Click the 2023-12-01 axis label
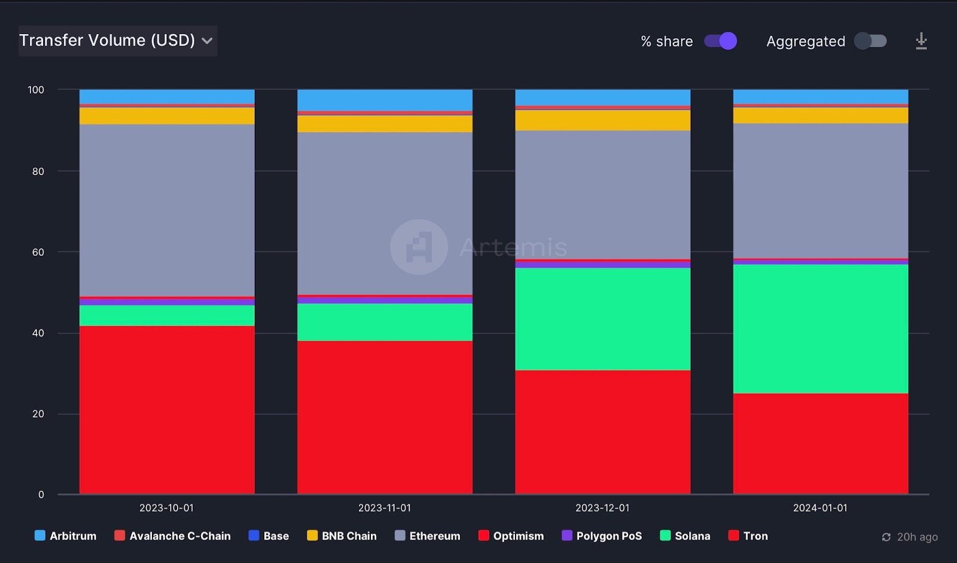Screen dimensions: 957x563 click(x=602, y=508)
